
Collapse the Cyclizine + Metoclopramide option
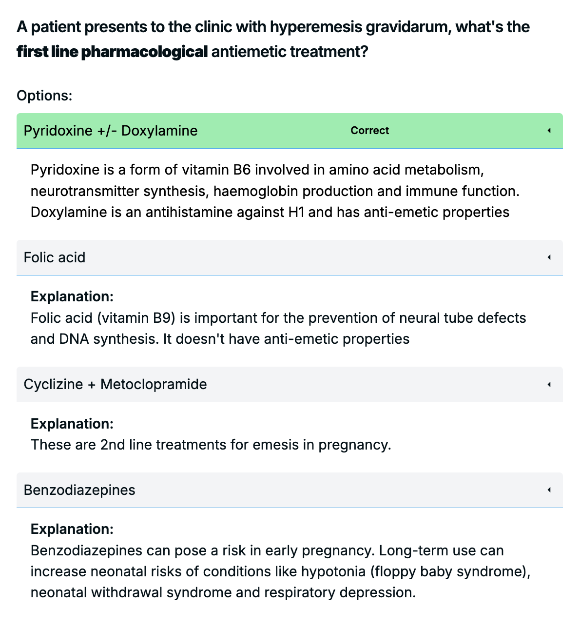click(x=290, y=384)
